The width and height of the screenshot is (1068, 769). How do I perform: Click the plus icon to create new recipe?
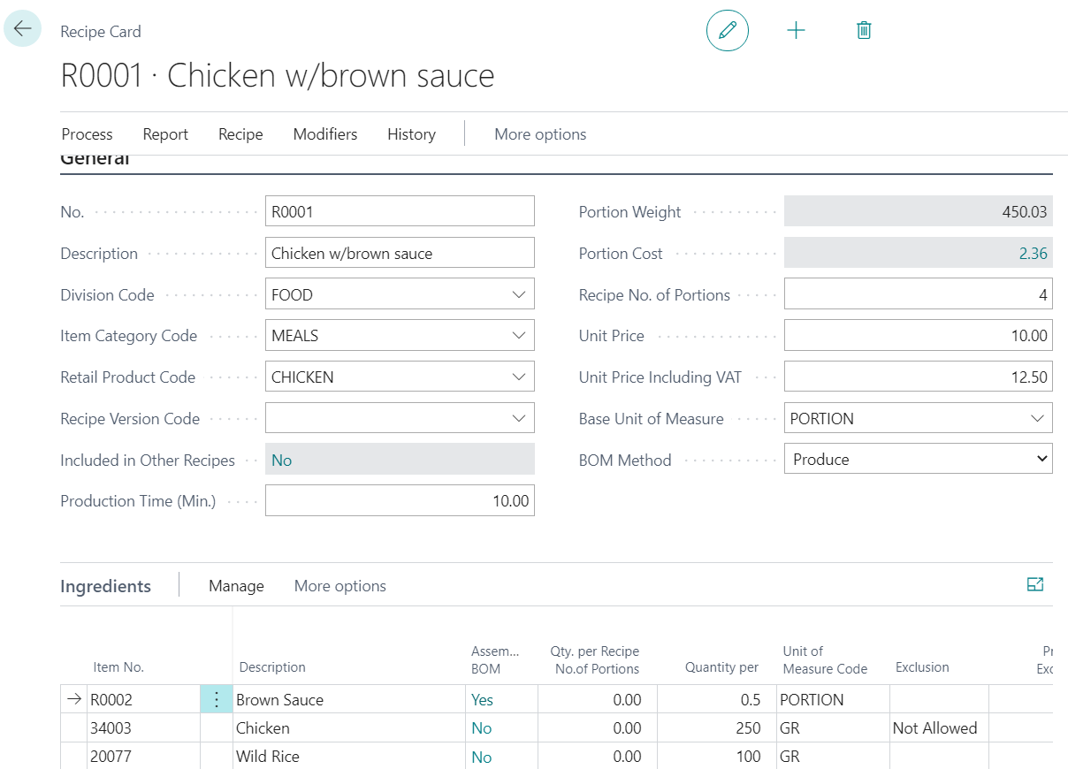[796, 30]
